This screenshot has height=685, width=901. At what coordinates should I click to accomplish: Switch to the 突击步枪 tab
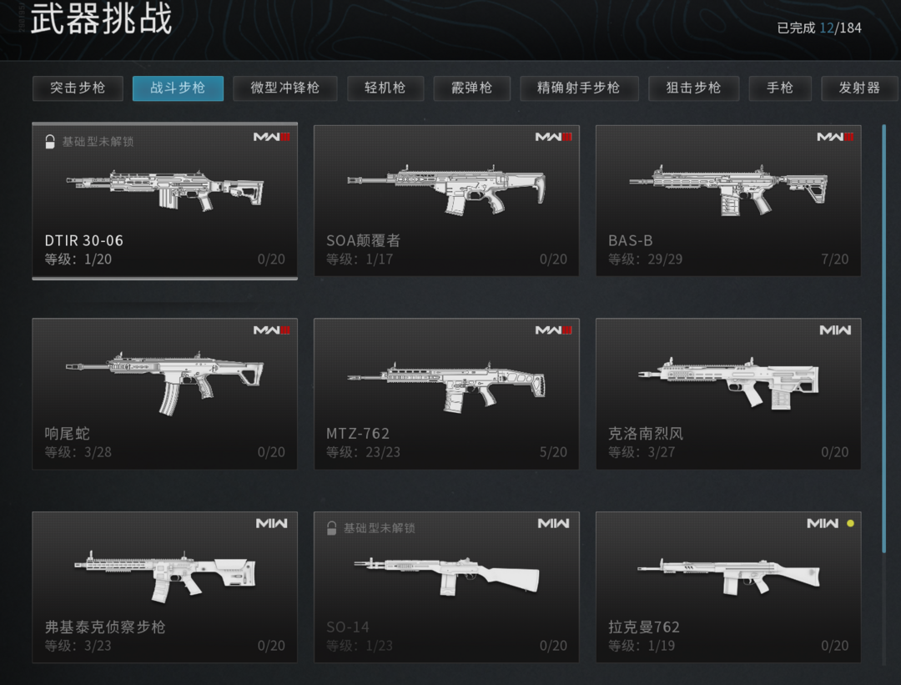coord(78,88)
